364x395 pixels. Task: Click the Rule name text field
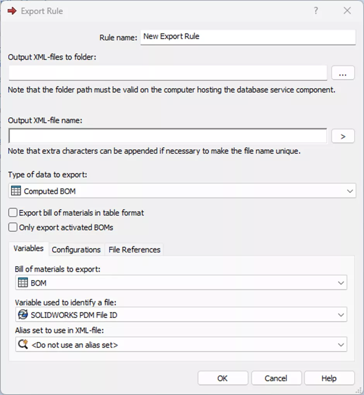[248, 37]
